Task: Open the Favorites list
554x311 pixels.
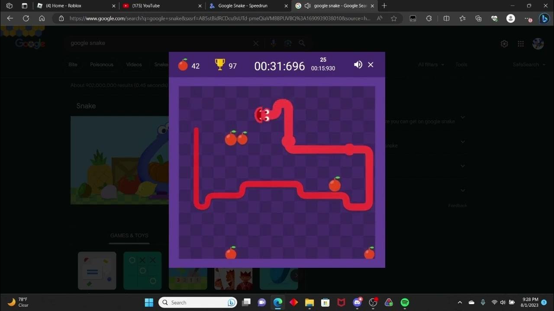Action: pos(462,19)
